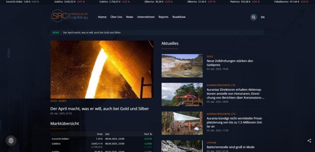Open the Roadshow menu item
The height and width of the screenshot is (152, 315).
(x=179, y=17)
